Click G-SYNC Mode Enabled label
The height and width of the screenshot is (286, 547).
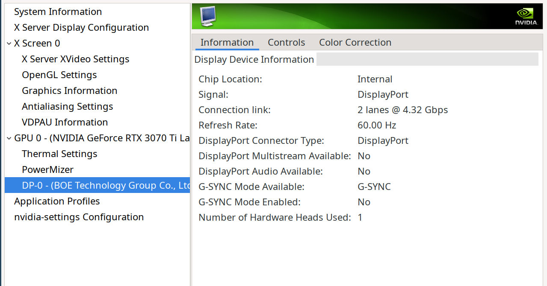250,202
